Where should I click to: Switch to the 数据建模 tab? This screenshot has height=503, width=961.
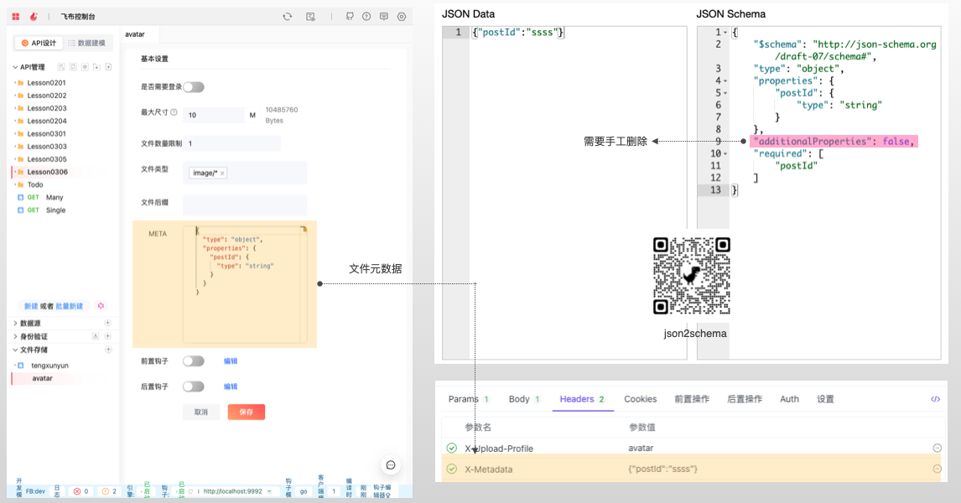coord(86,43)
